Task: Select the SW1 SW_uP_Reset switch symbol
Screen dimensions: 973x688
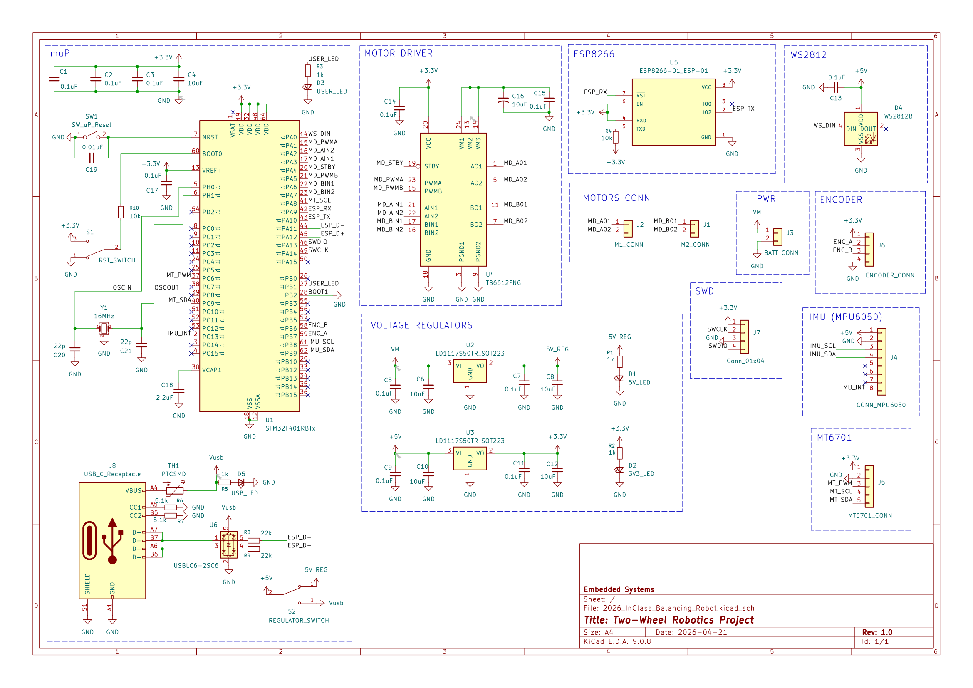Action: pos(92,136)
